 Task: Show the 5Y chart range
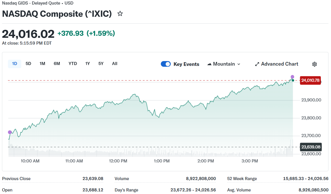[x=101, y=64]
